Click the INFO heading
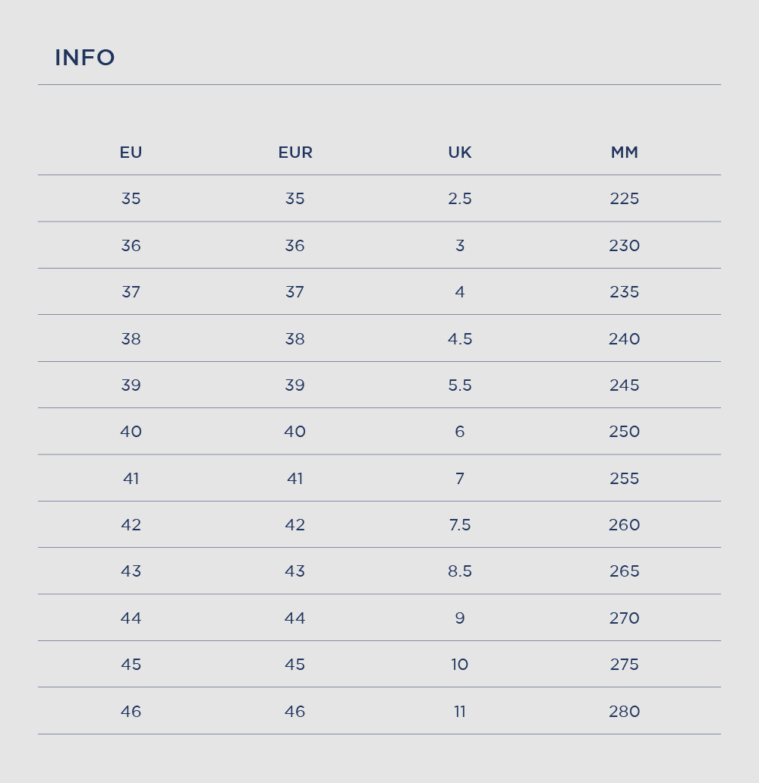 pyautogui.click(x=85, y=58)
